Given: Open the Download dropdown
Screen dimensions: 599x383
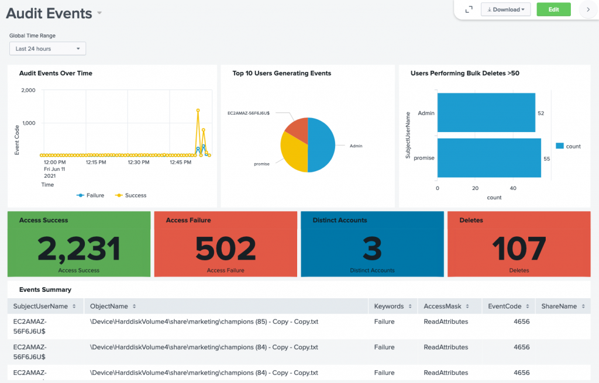Looking at the screenshot, I should 505,9.
